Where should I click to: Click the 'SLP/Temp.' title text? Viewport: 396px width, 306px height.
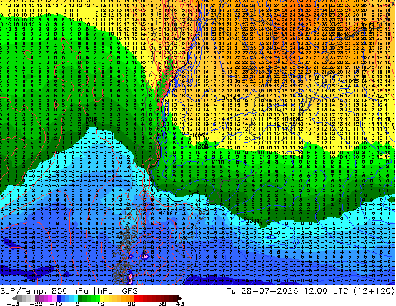tap(25, 290)
